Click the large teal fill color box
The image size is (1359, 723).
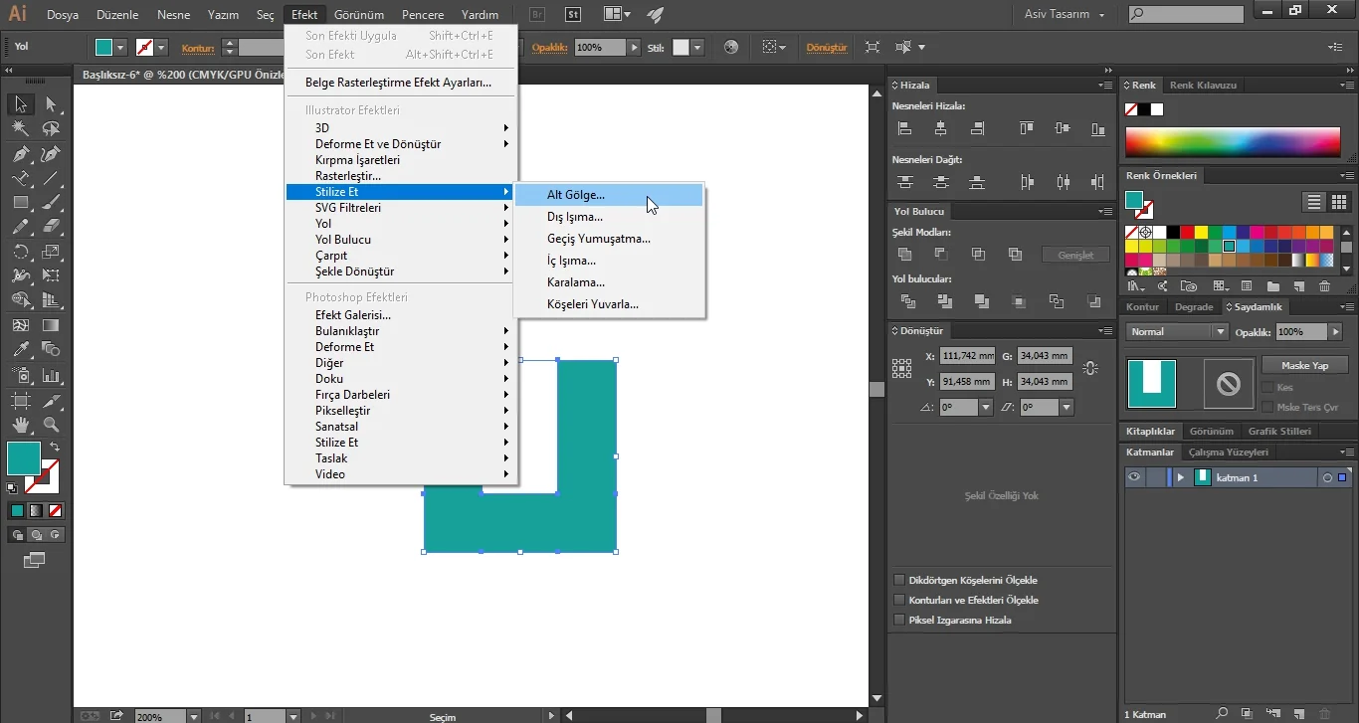(24, 458)
